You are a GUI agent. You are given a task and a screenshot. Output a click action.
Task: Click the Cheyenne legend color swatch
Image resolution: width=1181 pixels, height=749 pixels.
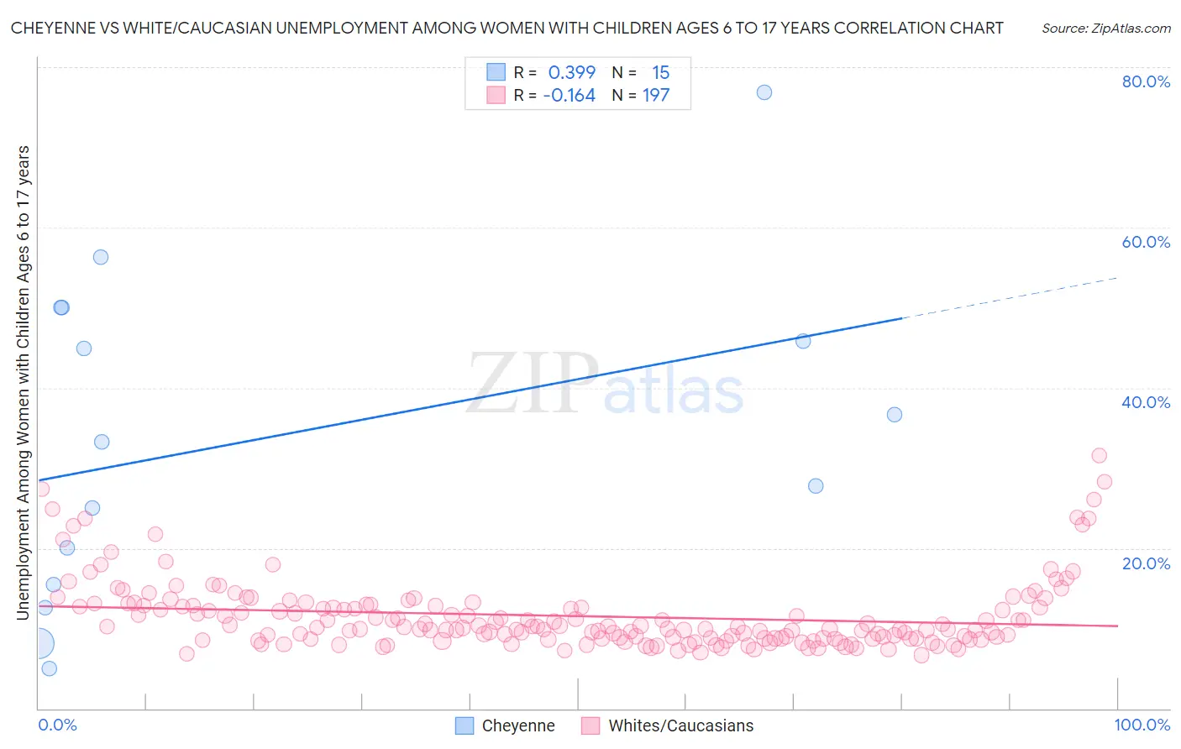pyautogui.click(x=465, y=725)
